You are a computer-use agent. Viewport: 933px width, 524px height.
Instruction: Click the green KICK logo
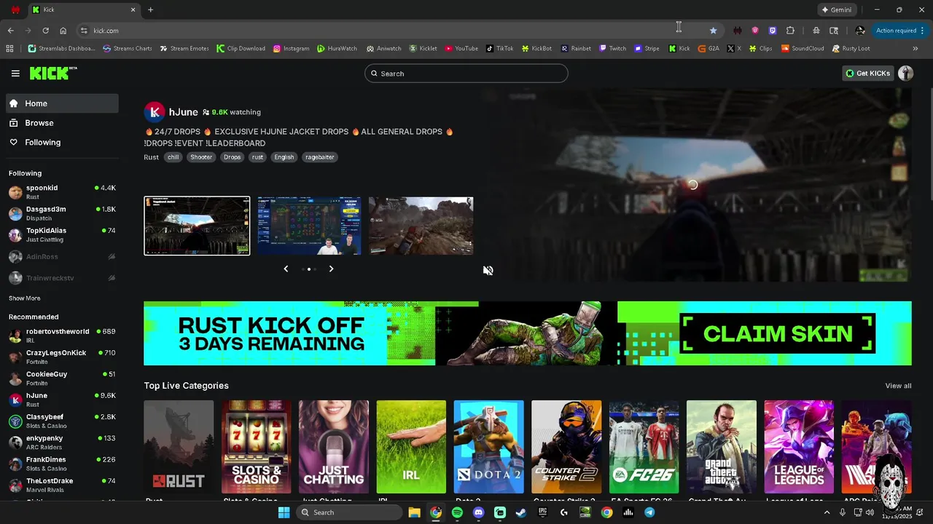(x=52, y=73)
